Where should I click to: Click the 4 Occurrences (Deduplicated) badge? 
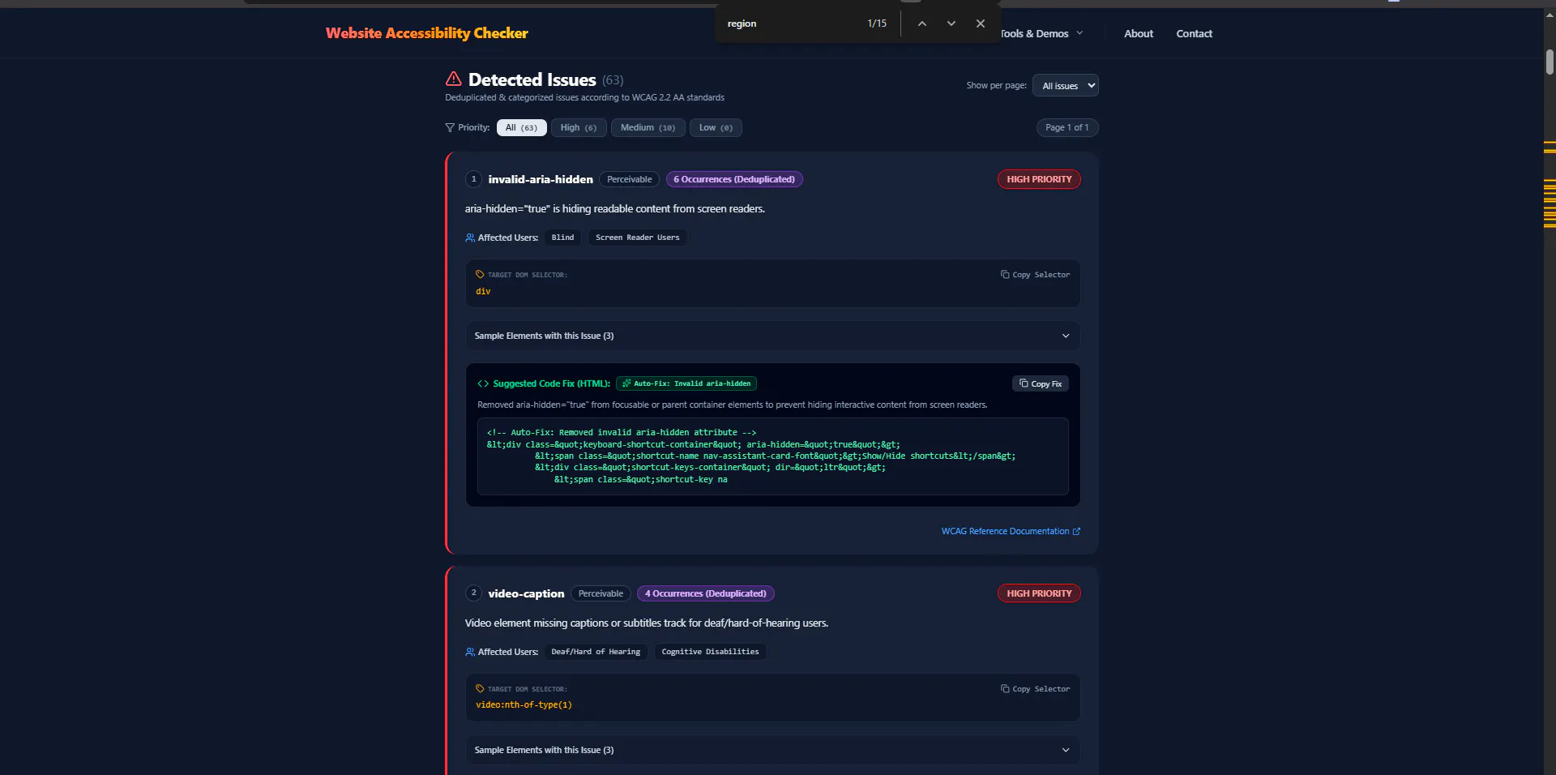tap(705, 593)
